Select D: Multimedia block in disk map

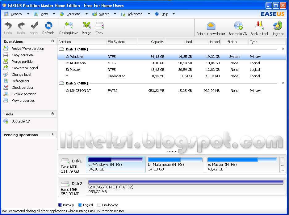click(175, 164)
